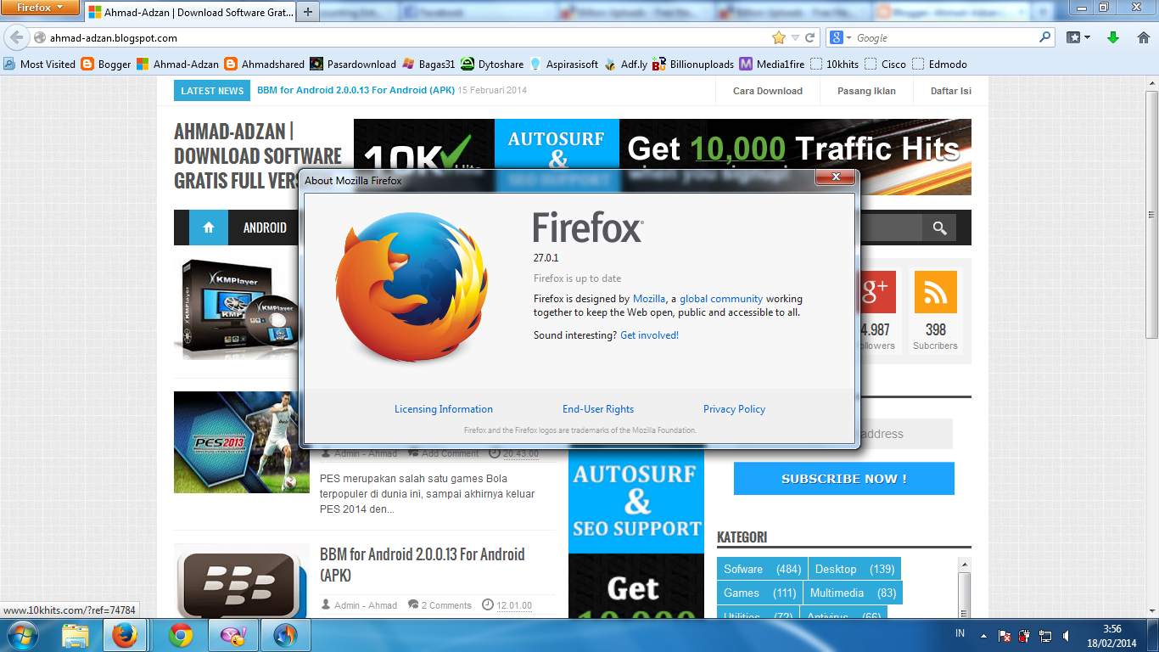Open the Edmodo bookmark

coord(939,64)
